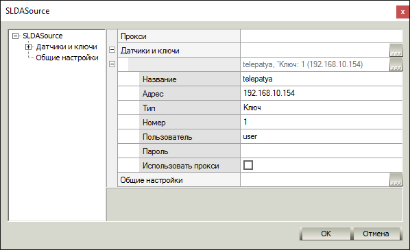
Task: Close the SLDASource window
Action: point(402,12)
